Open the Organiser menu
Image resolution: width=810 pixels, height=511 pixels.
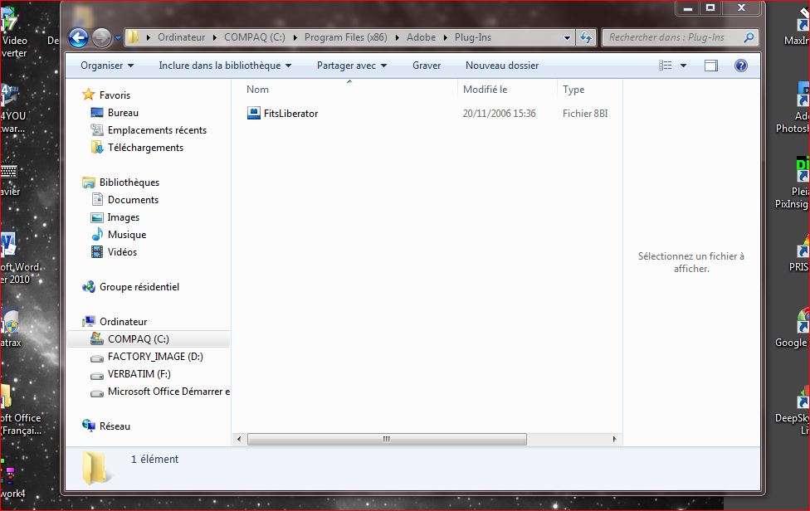coord(107,66)
